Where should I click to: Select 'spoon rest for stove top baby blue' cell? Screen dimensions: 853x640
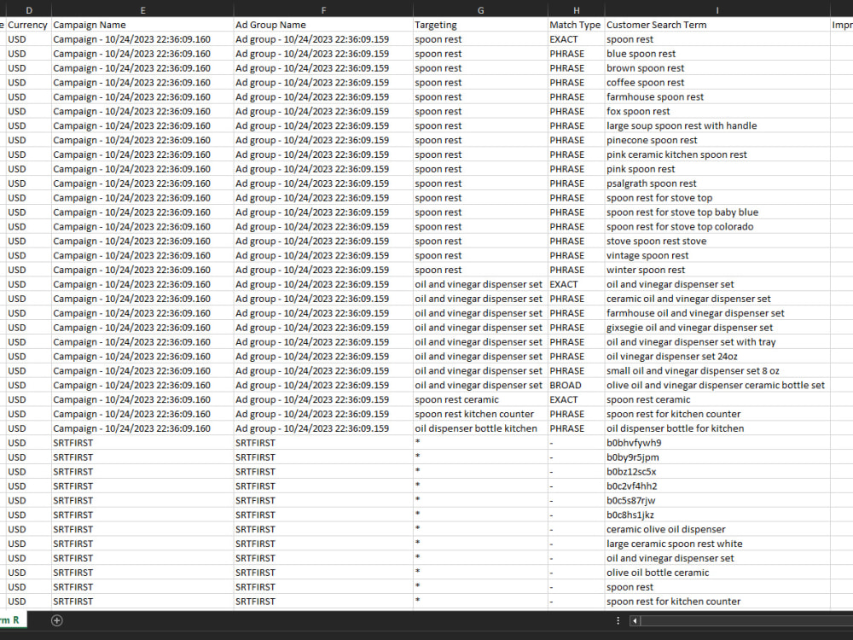click(x=717, y=212)
